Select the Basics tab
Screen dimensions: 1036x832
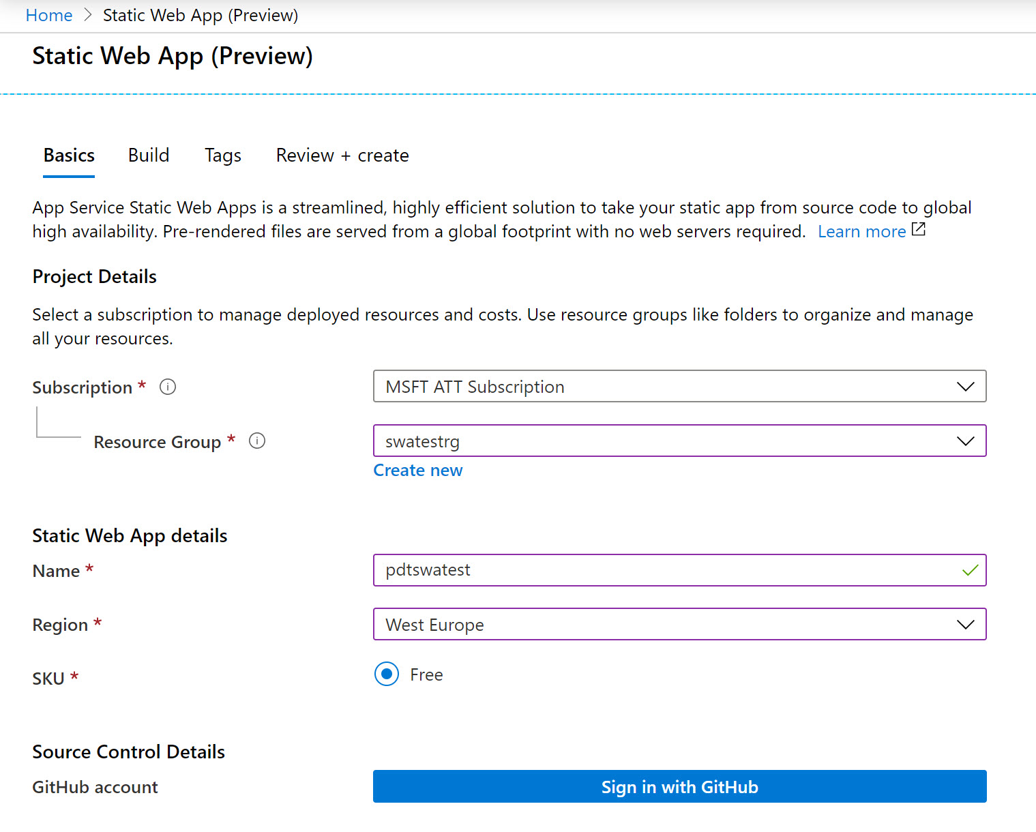[69, 155]
